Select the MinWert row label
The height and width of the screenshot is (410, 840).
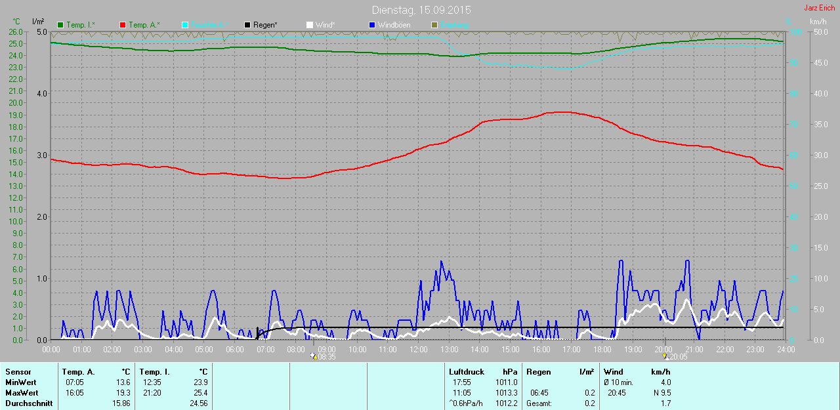[x=20, y=382]
